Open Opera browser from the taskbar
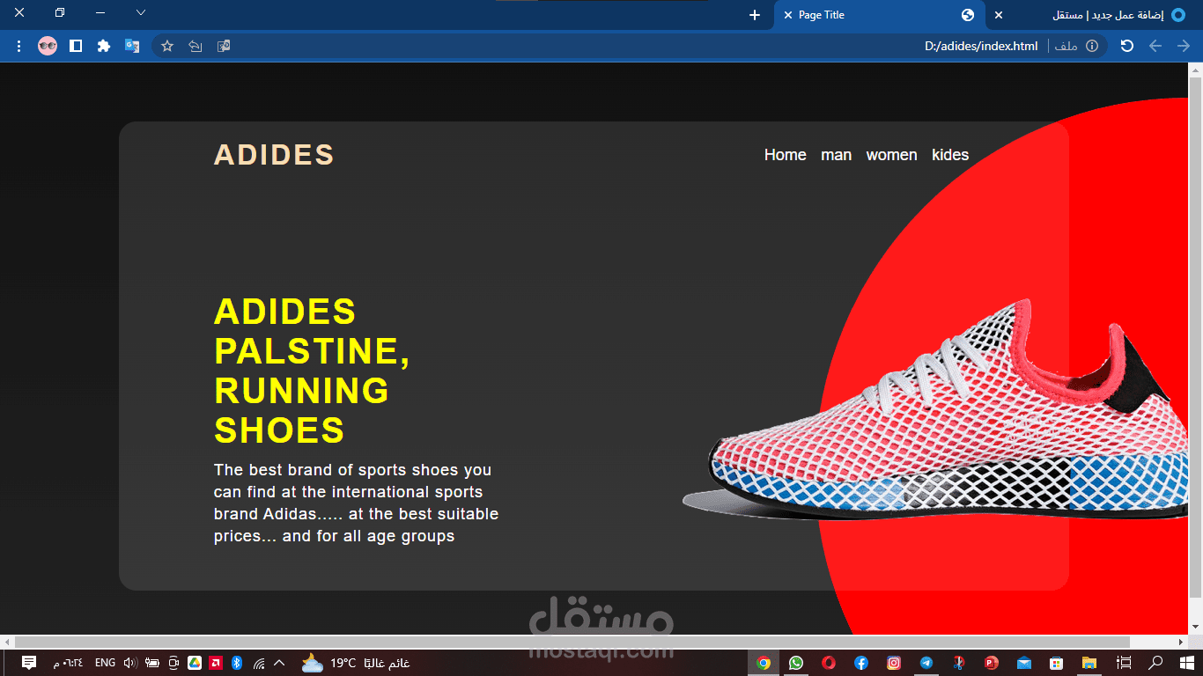 tap(829, 663)
